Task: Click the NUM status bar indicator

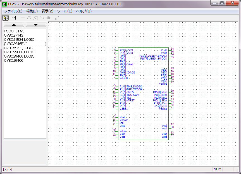Action: (217, 169)
